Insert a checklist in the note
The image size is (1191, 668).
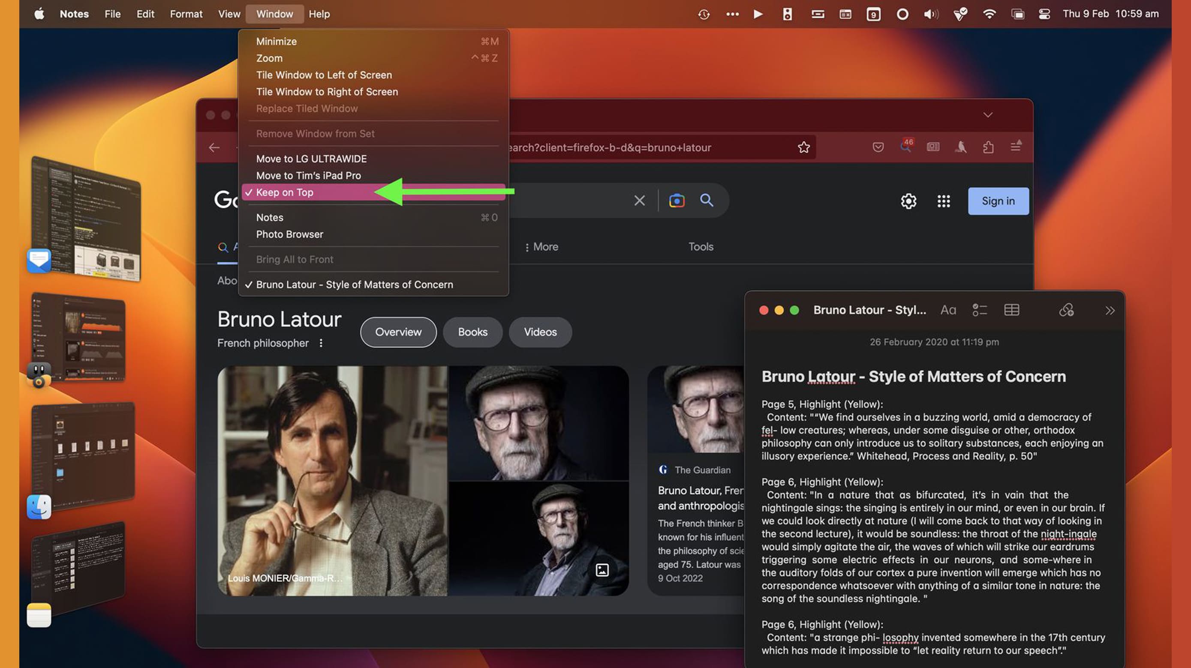coord(979,310)
